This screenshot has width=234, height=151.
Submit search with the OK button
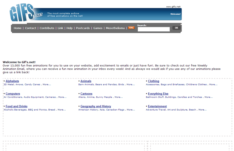point(176,28)
